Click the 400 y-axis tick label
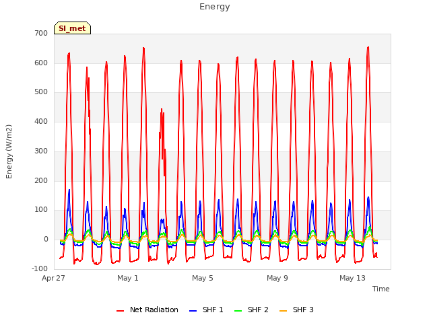Screen dimensions: 431x323 (x=41, y=121)
